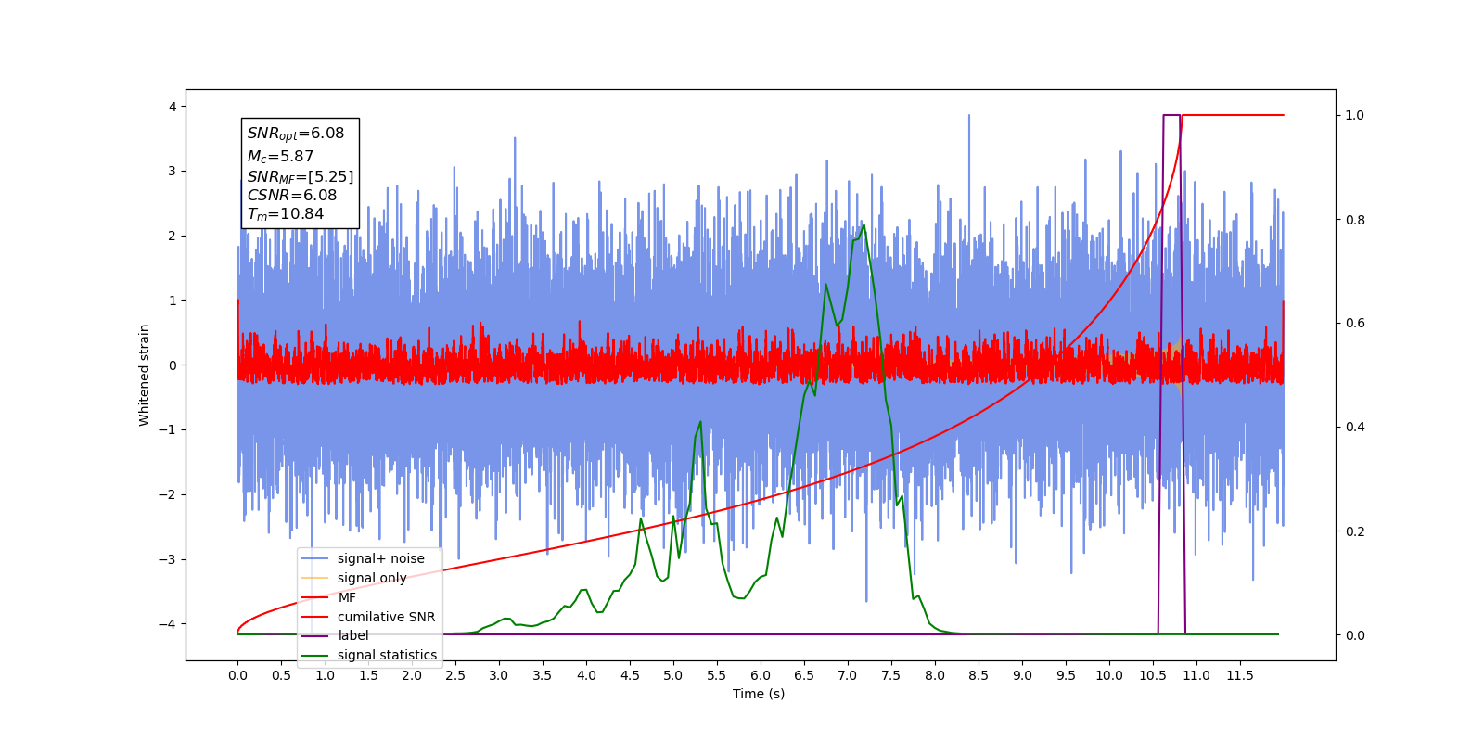This screenshot has height=742, width=1484.
Task: Click the x-axis tick label 11.5
Action: click(x=1240, y=675)
